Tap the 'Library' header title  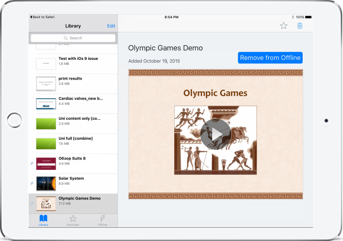(x=73, y=26)
